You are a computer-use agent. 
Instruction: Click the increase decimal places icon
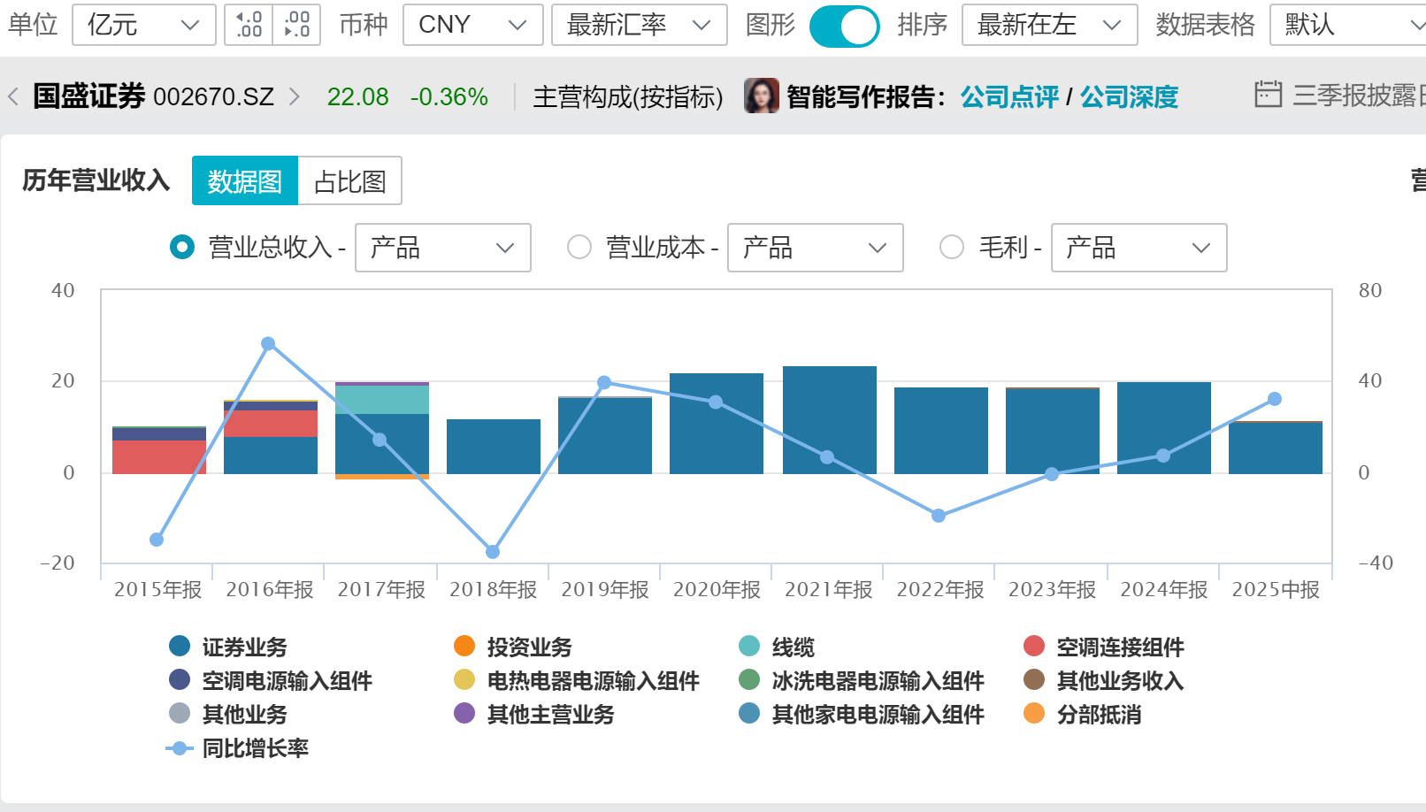(x=249, y=25)
